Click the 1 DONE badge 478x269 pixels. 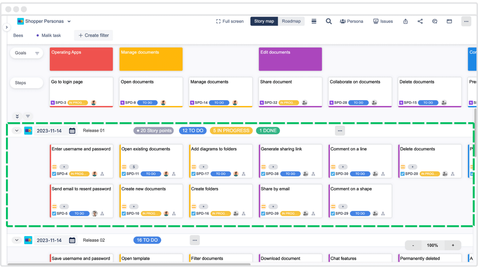268,131
